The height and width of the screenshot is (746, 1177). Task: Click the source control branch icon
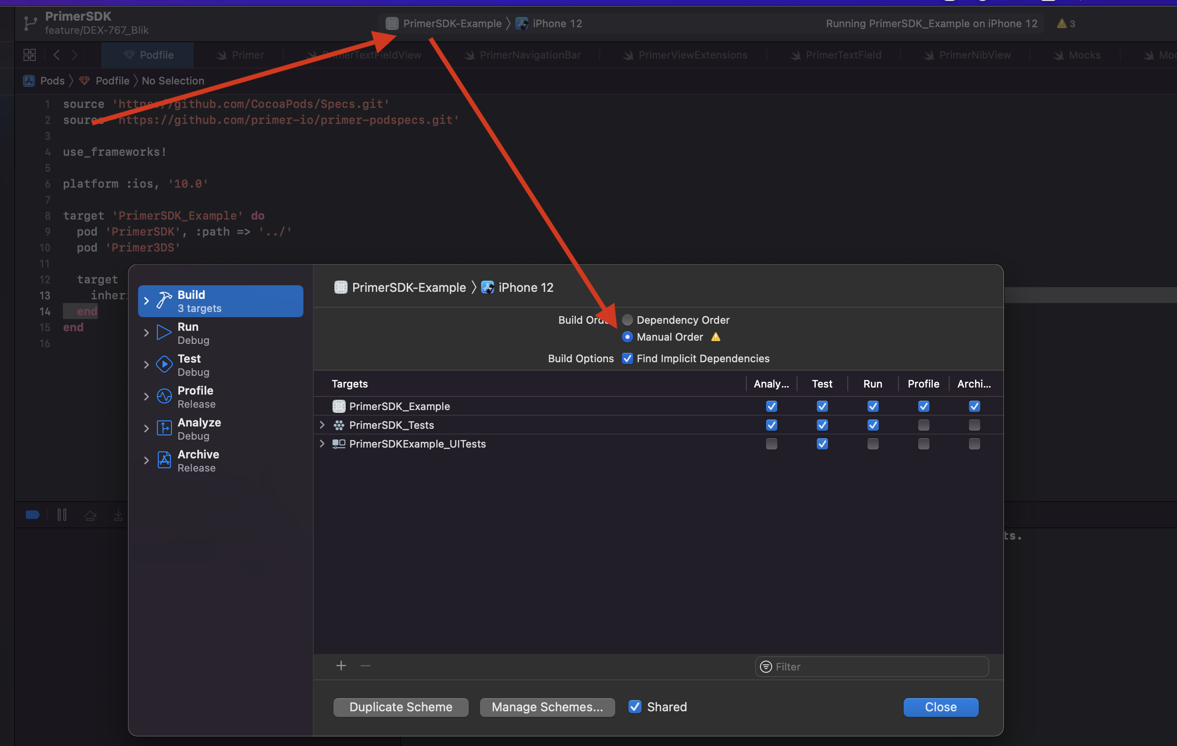(31, 23)
